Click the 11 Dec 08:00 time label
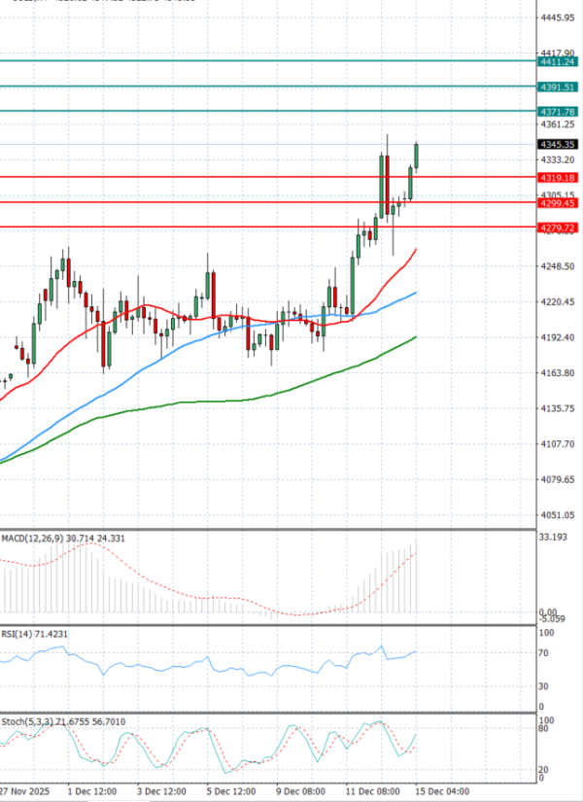Image resolution: width=583 pixels, height=802 pixels. tap(370, 792)
